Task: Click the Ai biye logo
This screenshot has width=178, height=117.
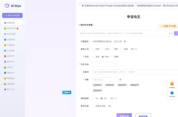Action: [12, 6]
